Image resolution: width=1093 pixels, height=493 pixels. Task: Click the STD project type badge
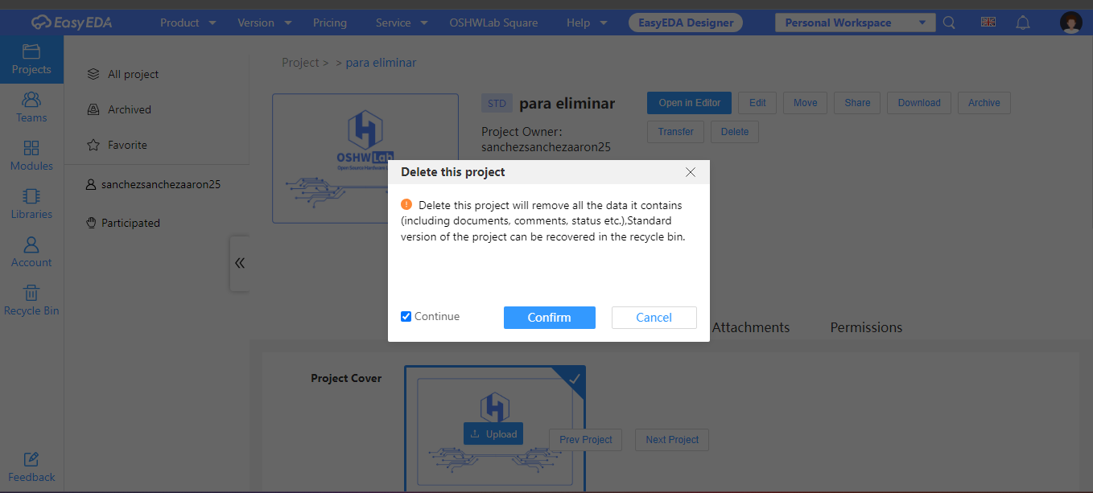point(497,103)
